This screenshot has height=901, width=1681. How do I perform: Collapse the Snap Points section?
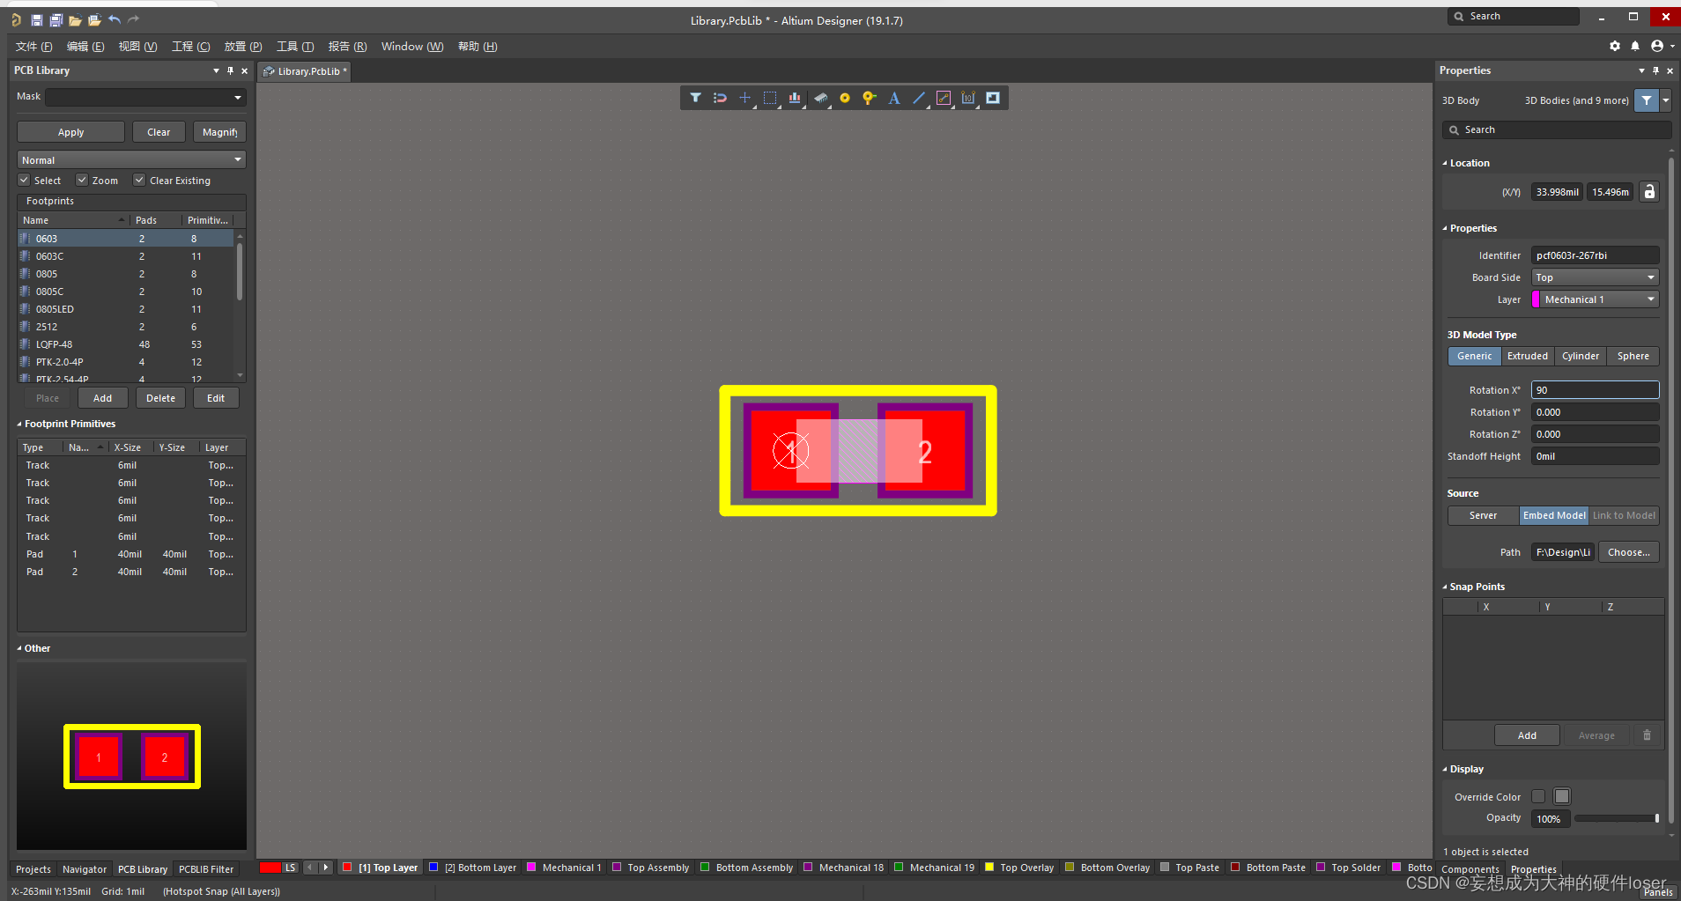coord(1445,587)
